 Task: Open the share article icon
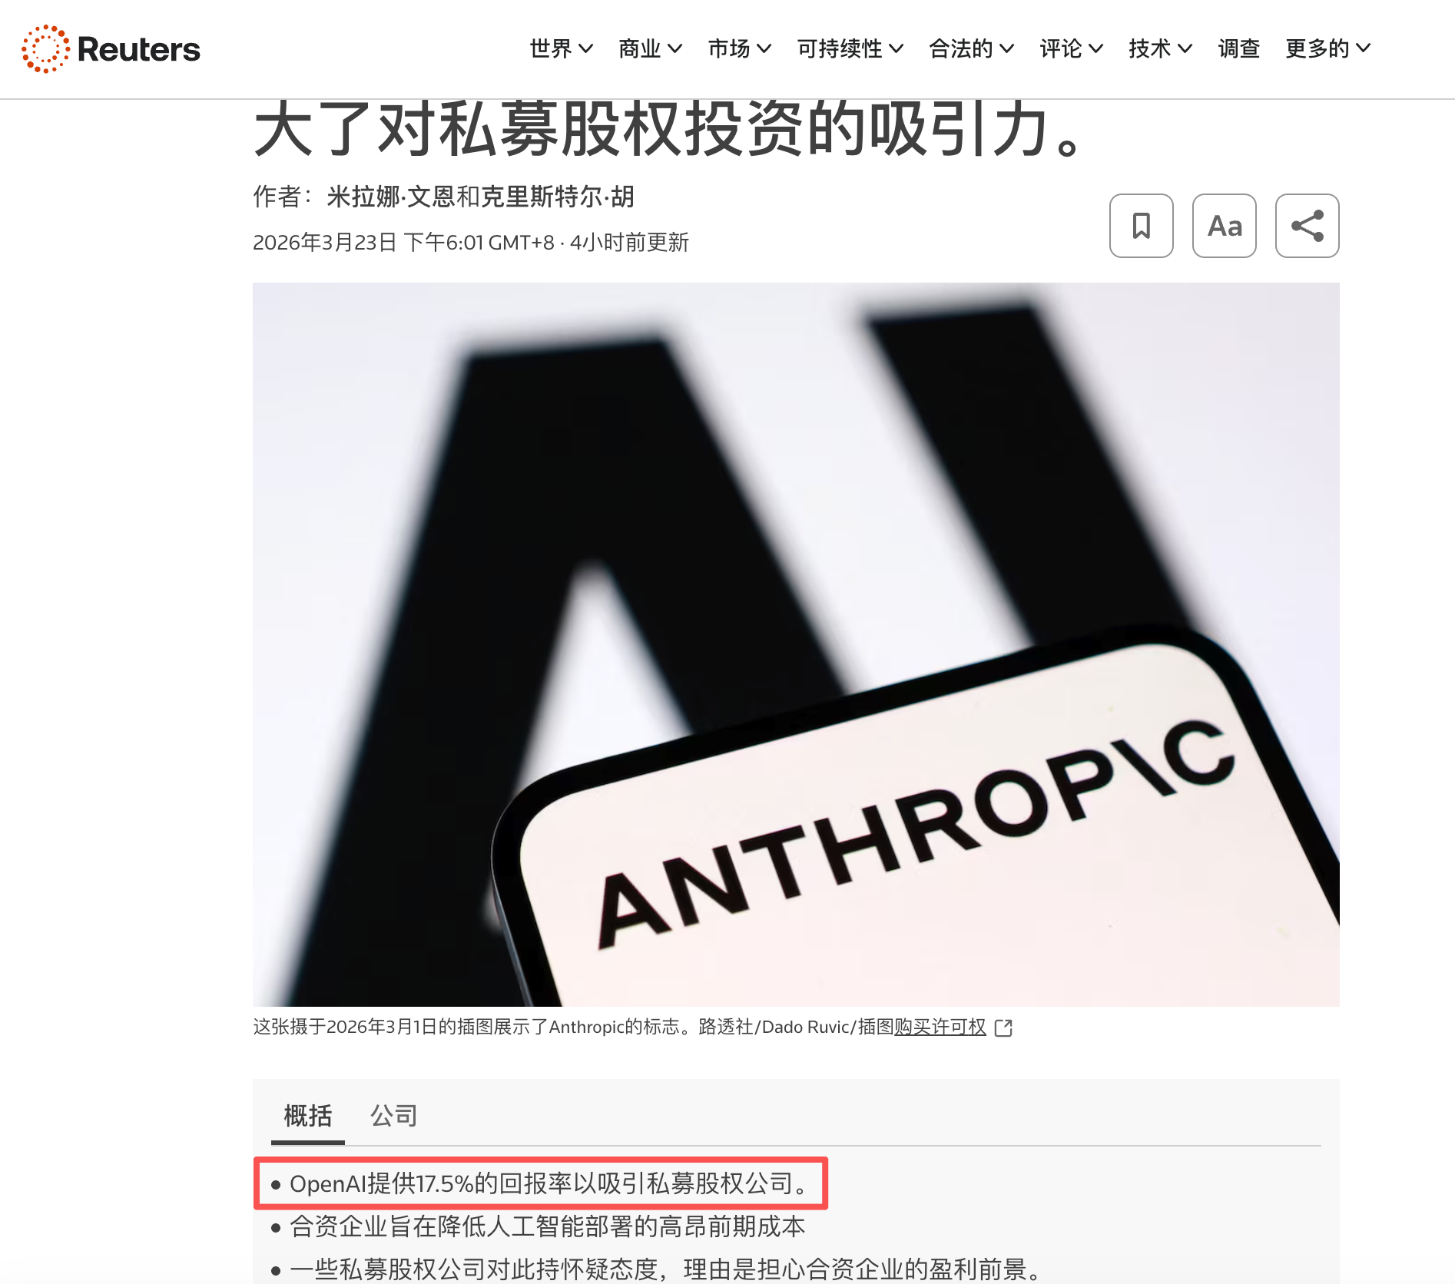(x=1307, y=226)
